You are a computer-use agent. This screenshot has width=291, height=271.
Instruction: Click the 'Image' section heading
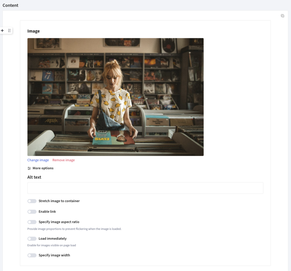tap(34, 31)
